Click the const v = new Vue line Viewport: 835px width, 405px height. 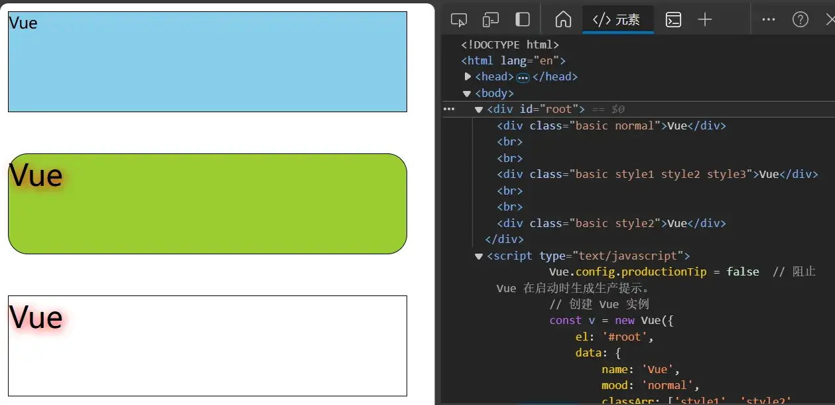tap(611, 320)
